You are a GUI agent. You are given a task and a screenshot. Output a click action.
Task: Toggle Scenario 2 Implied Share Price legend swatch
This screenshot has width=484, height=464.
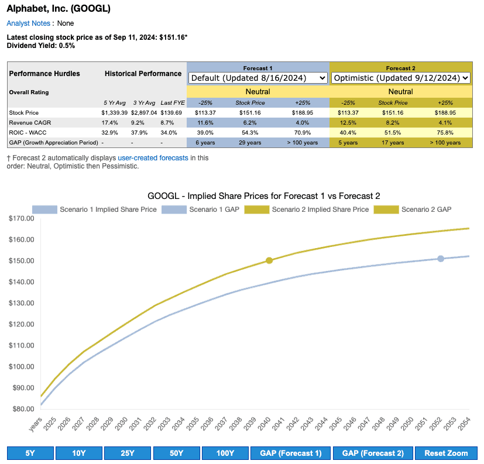pyautogui.click(x=257, y=209)
